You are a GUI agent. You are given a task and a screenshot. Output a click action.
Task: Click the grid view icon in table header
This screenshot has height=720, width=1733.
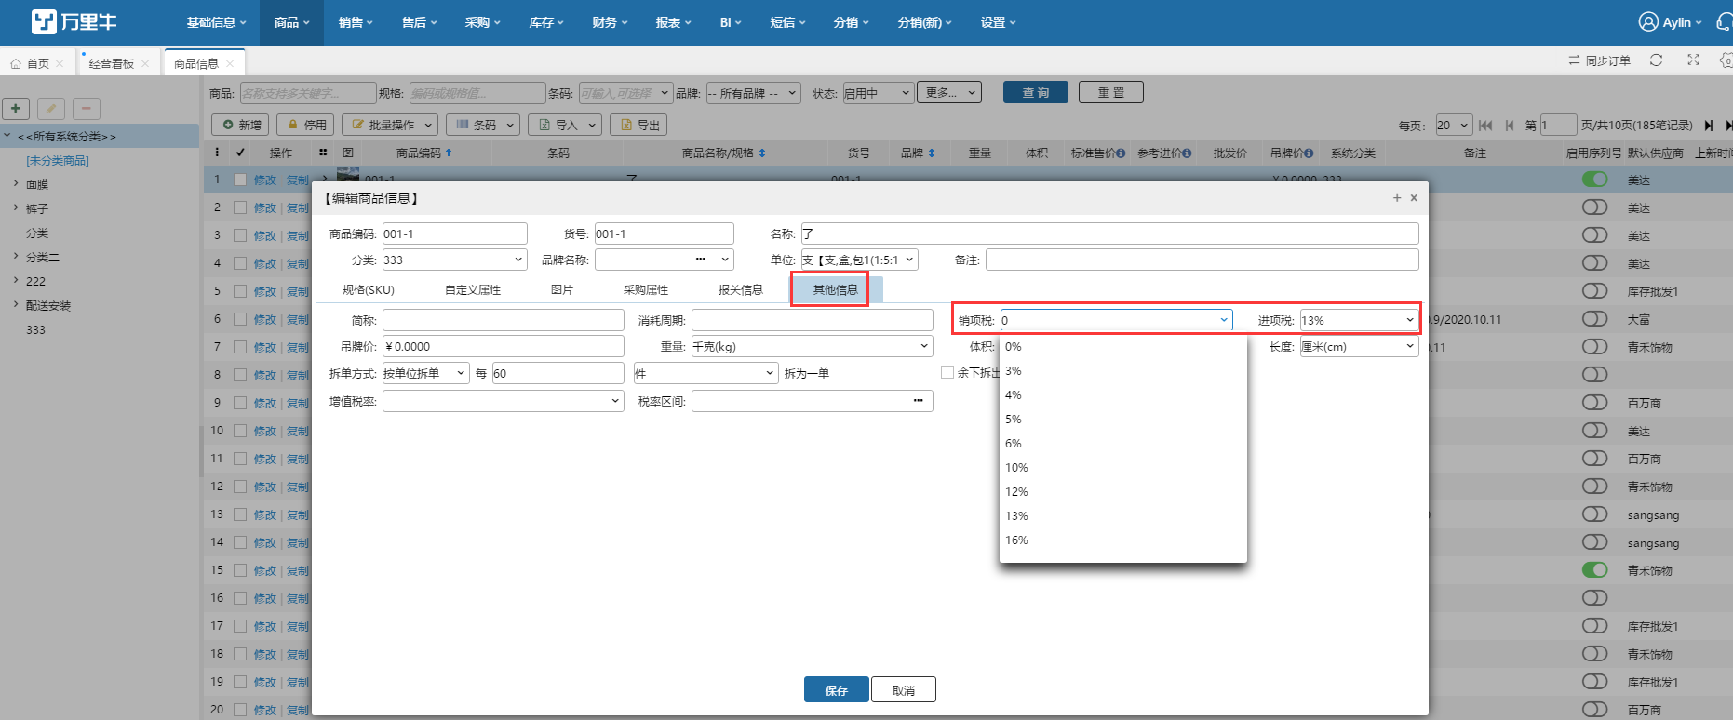[323, 153]
